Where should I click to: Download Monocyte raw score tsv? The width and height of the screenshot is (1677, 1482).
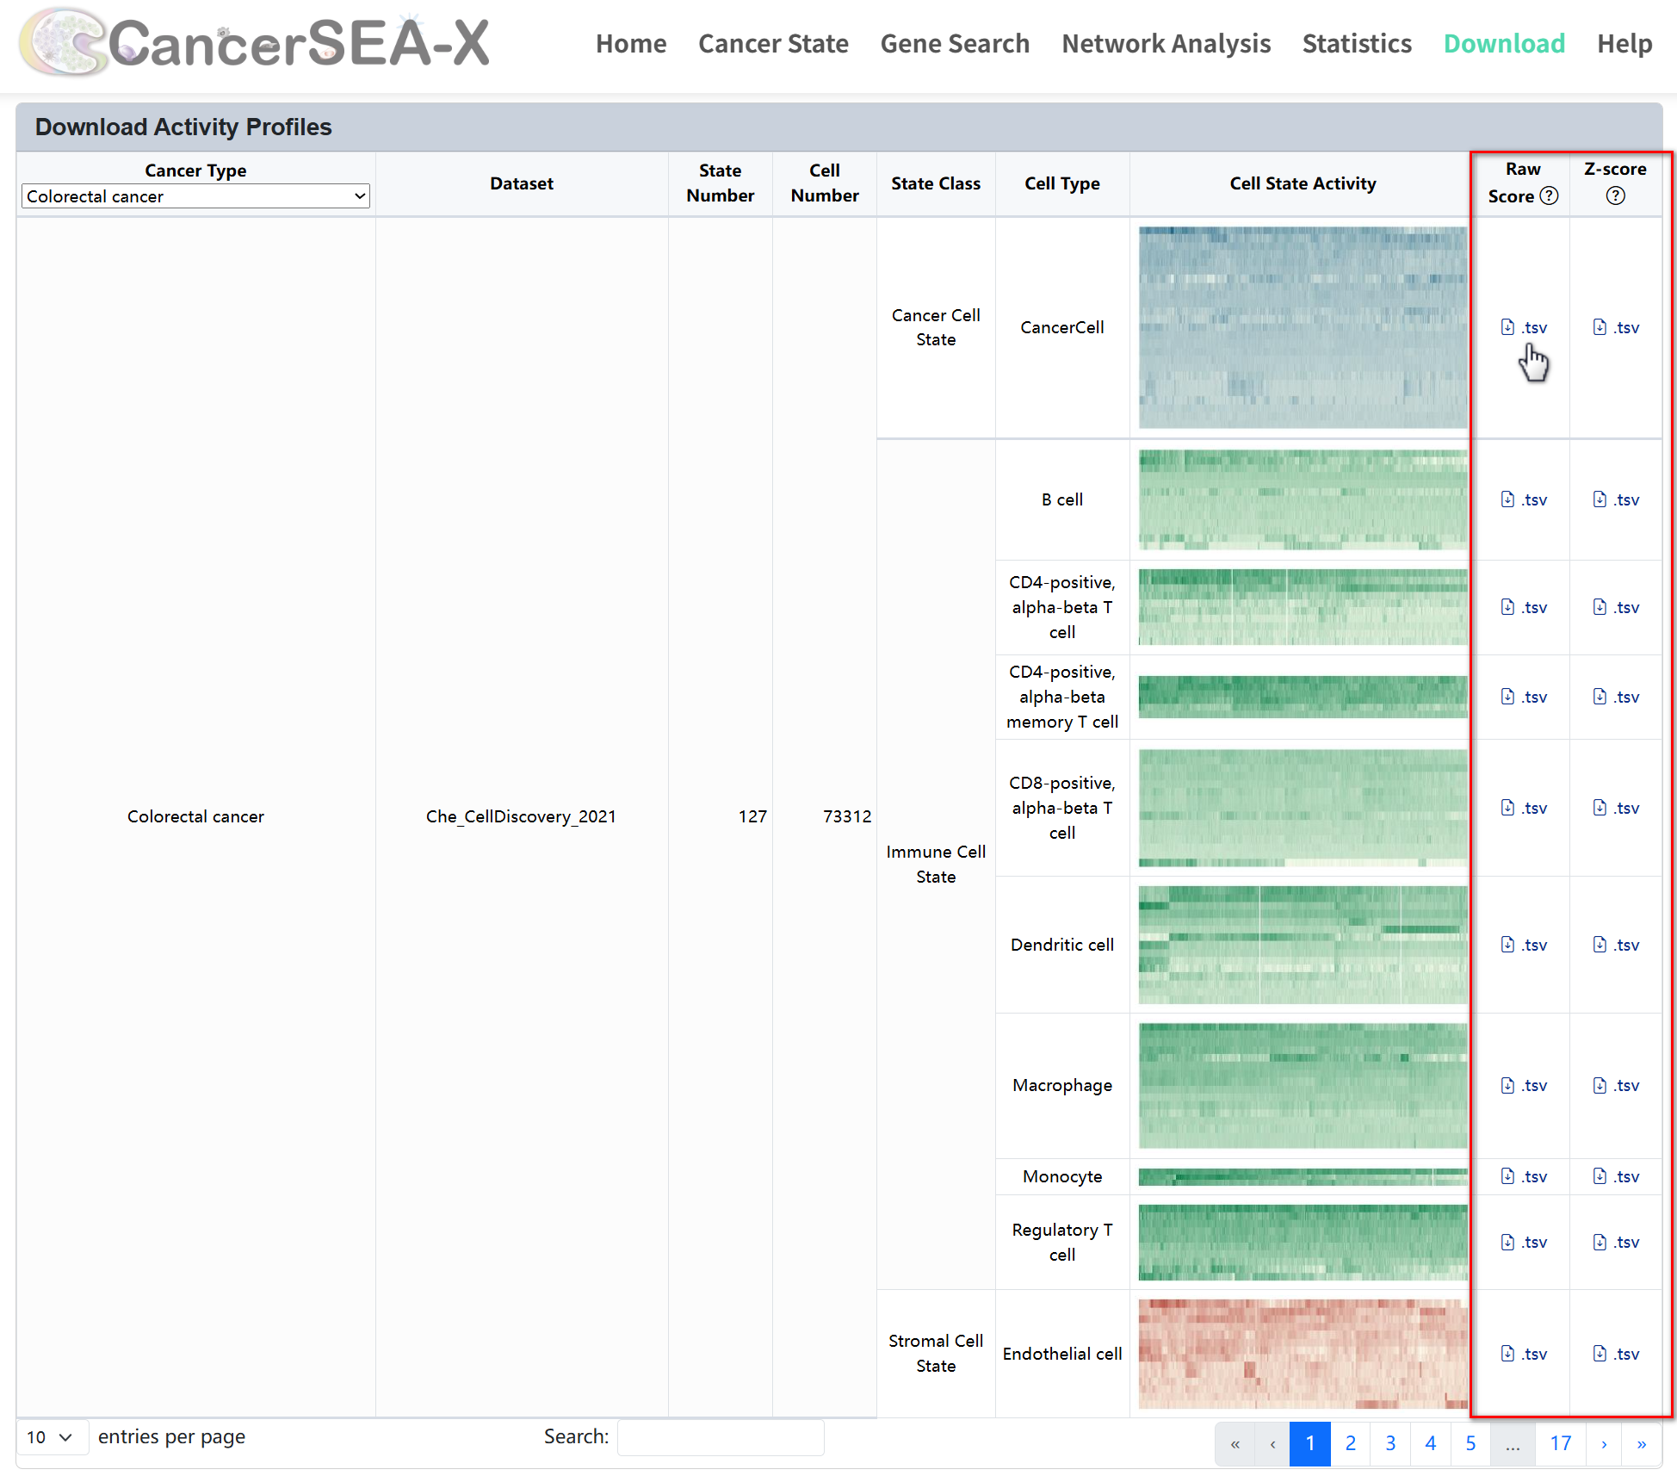[x=1524, y=1176]
